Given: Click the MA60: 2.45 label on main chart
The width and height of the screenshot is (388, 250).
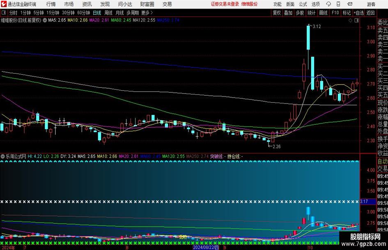Looking at the screenshot, I should tap(121, 20).
